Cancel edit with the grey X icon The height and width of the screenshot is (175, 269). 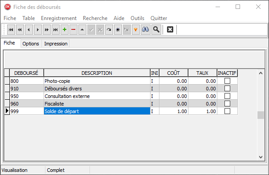click(x=100, y=30)
